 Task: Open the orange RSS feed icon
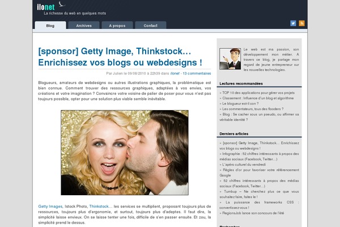(x=301, y=23)
